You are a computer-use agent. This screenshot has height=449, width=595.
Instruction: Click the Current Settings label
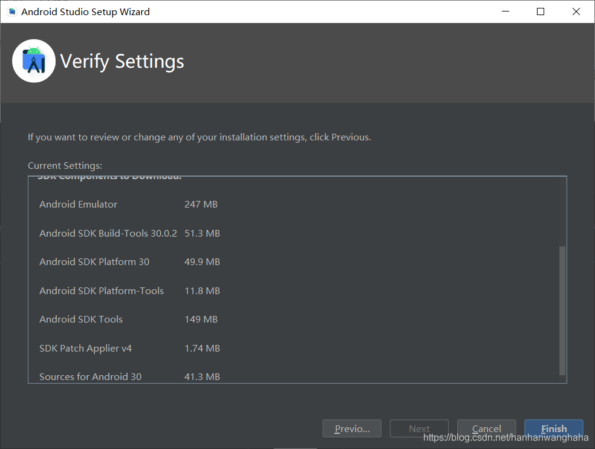(65, 166)
